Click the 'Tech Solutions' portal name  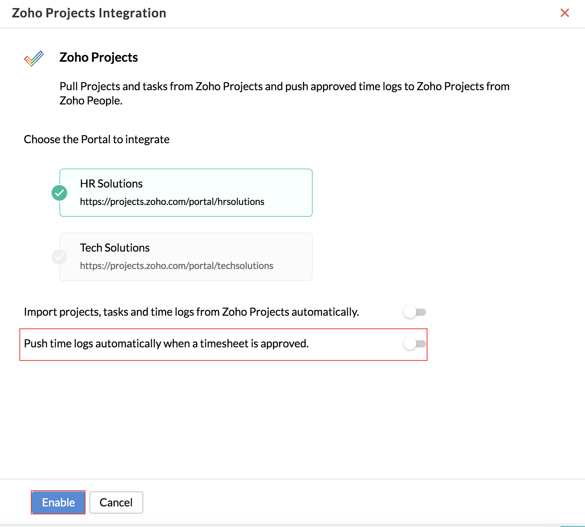click(115, 248)
